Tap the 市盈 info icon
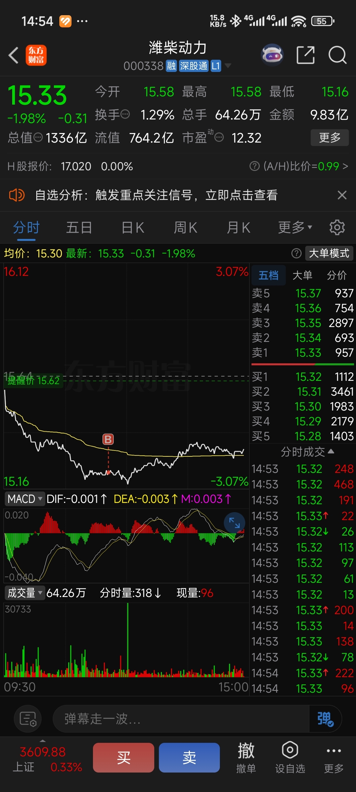Screen dimensions: 356x792 (219, 137)
